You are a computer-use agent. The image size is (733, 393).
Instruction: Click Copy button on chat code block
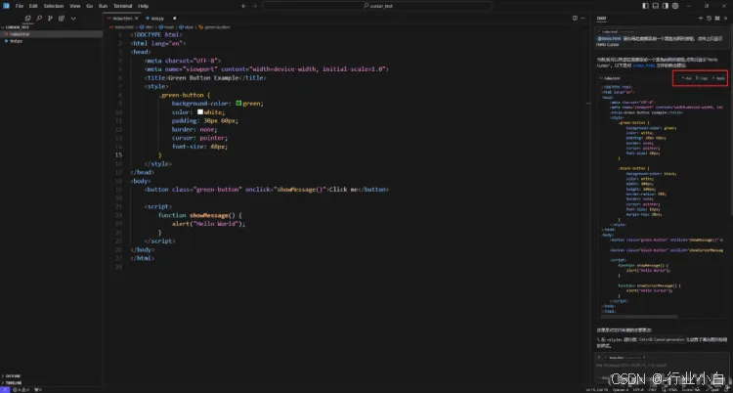(x=701, y=78)
